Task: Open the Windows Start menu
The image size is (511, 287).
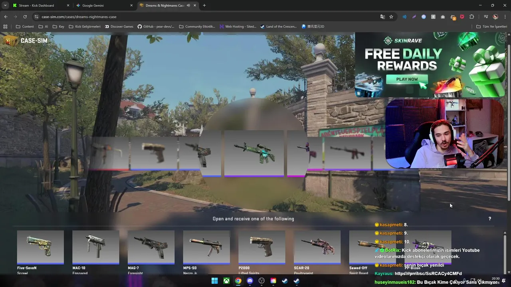Action: (x=214, y=281)
